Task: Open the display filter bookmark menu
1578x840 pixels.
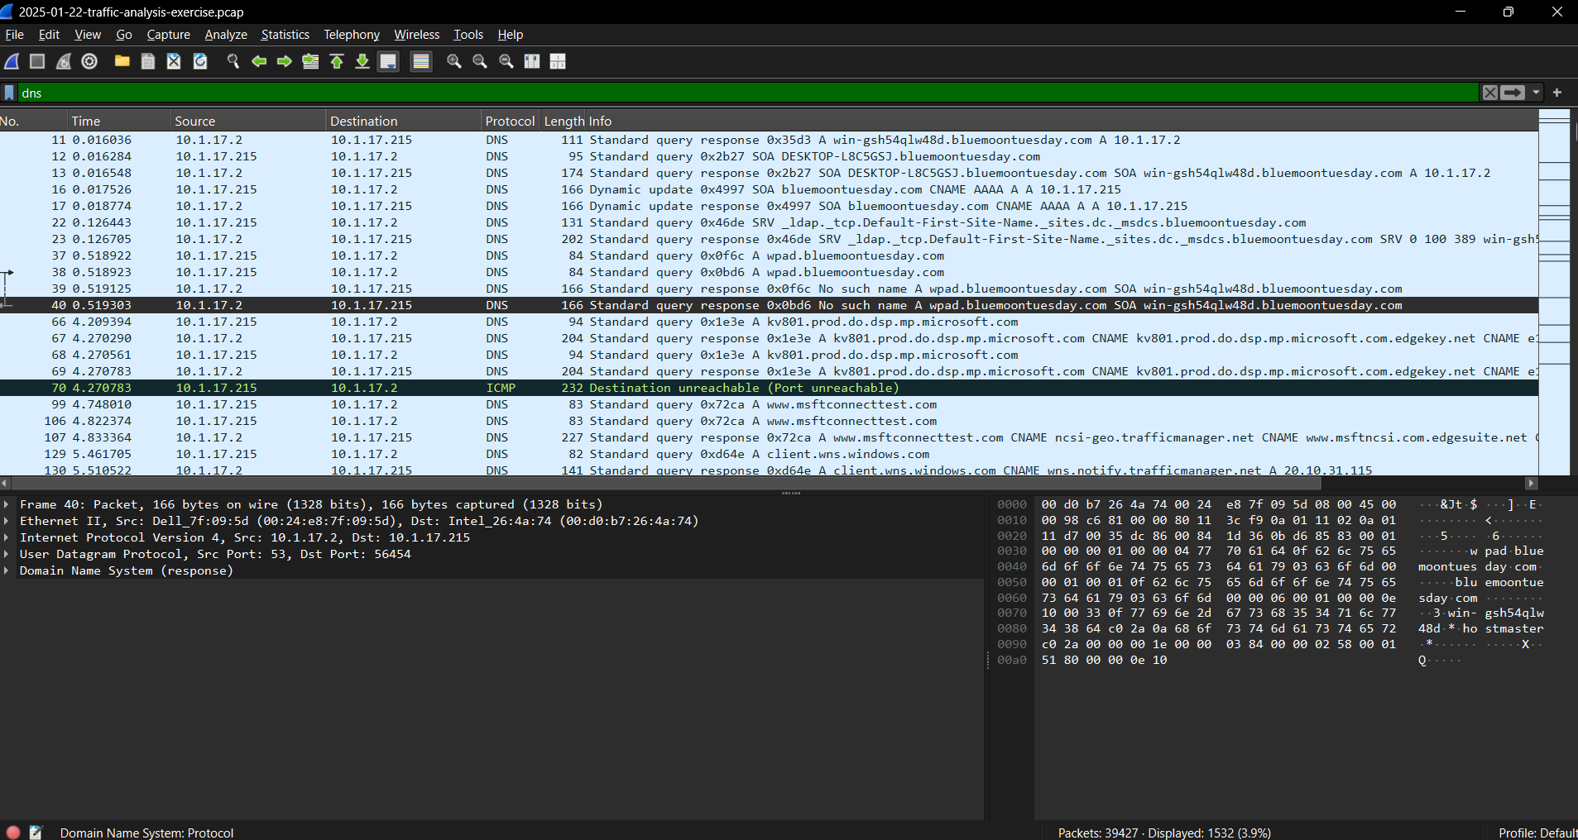Action: (x=9, y=93)
